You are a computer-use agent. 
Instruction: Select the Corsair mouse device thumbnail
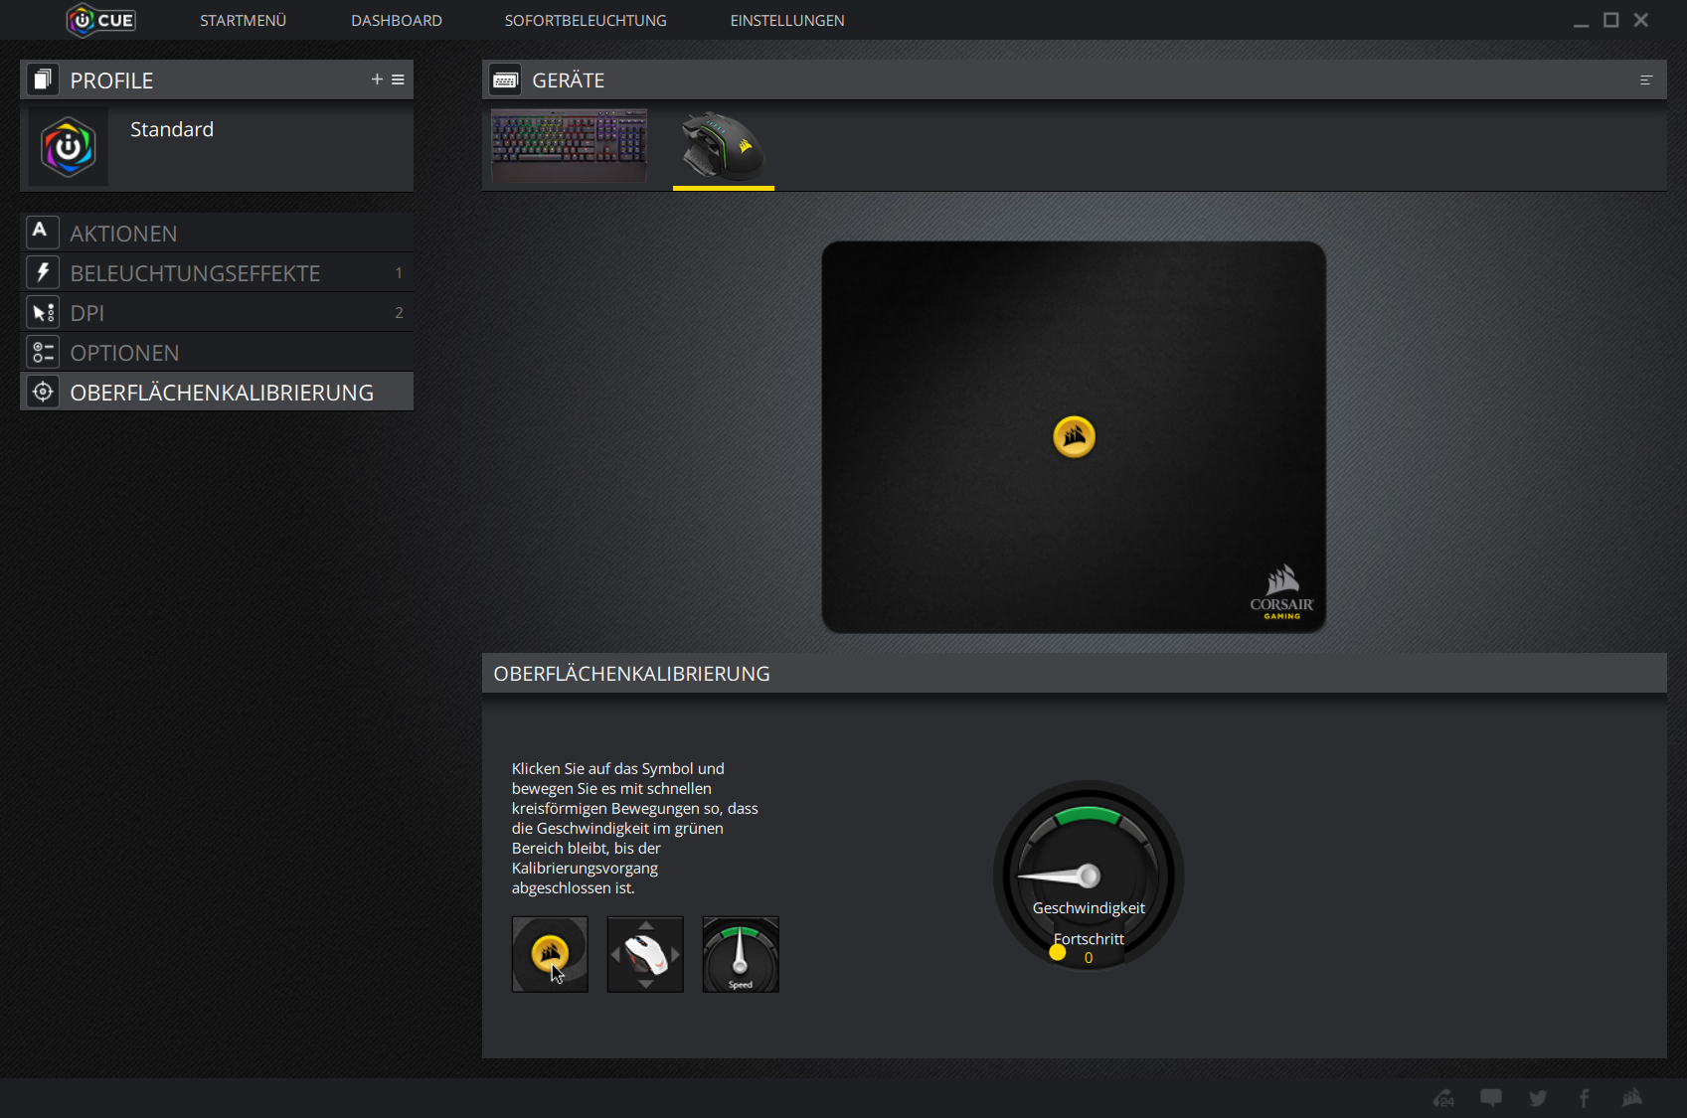[x=723, y=146]
